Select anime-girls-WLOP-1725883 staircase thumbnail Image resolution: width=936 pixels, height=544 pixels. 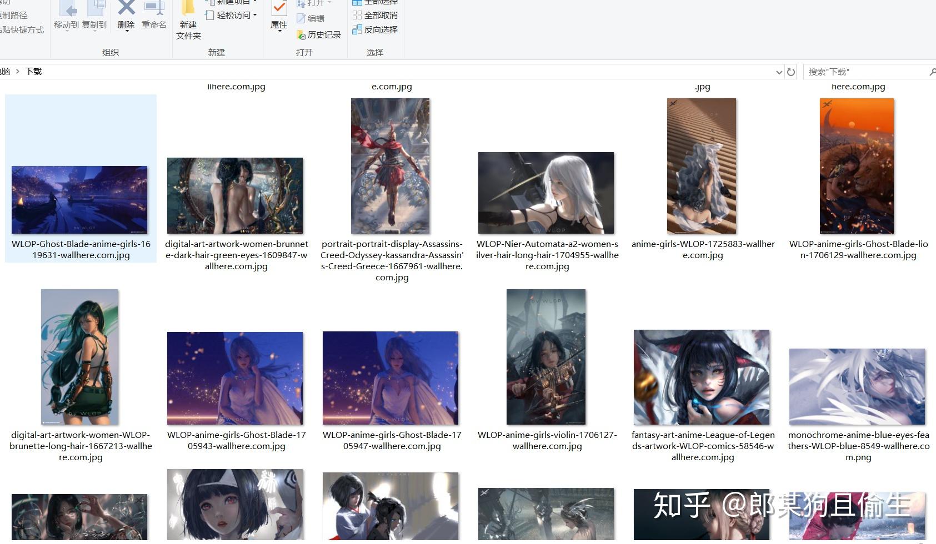click(x=702, y=166)
